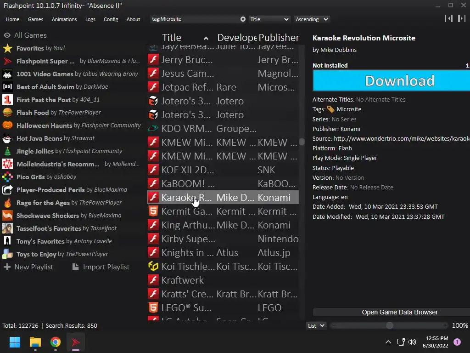
Task: Select the Kraftwerk game row
Action: (x=223, y=280)
